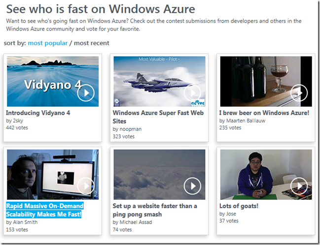Open the Introducing Vidyano 4 title link

[38, 113]
